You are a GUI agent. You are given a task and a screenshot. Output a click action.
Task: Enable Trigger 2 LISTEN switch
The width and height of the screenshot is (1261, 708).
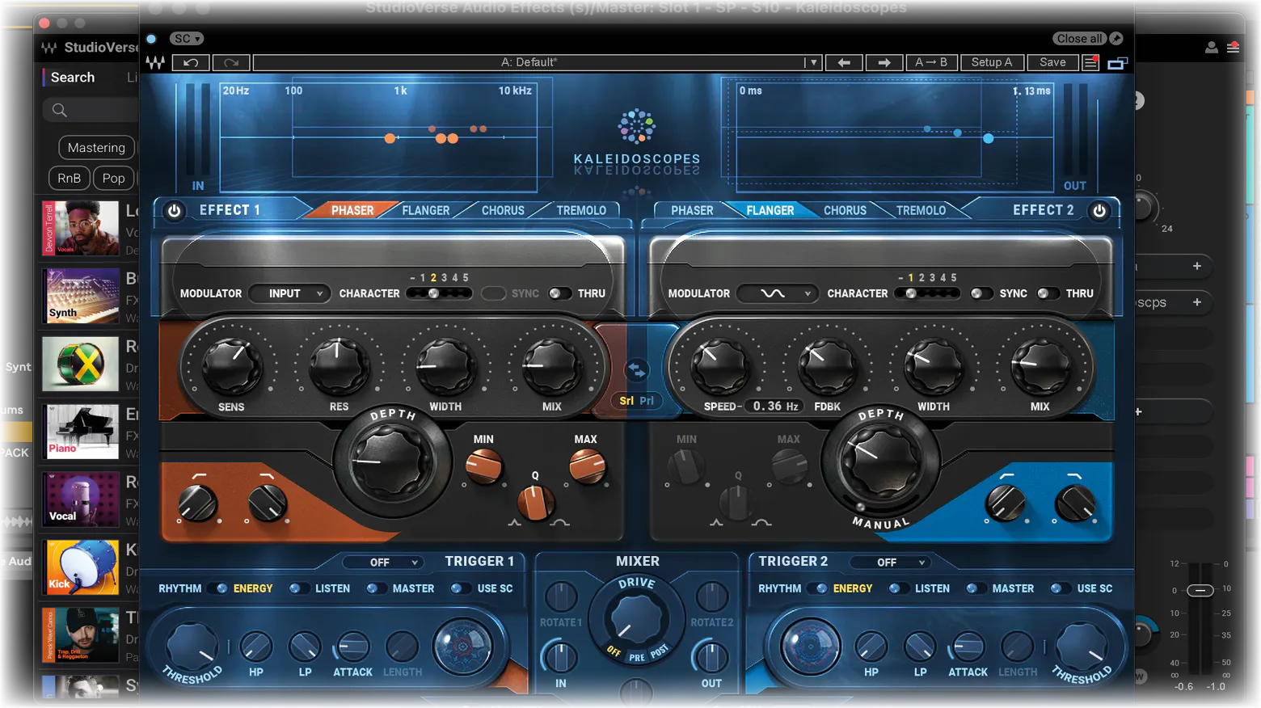point(898,588)
